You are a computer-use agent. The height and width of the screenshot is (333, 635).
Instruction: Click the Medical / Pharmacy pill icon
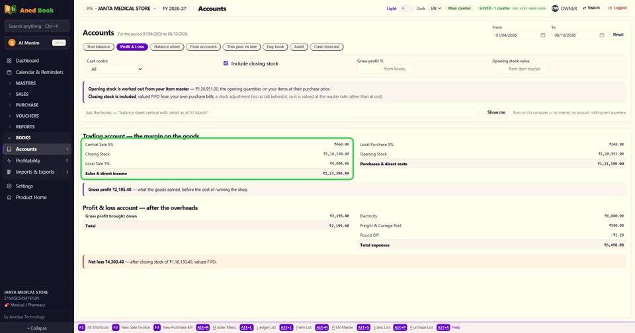point(7,305)
